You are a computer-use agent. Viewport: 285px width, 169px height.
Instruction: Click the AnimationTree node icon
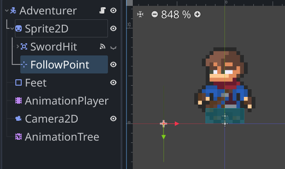coord(19,137)
